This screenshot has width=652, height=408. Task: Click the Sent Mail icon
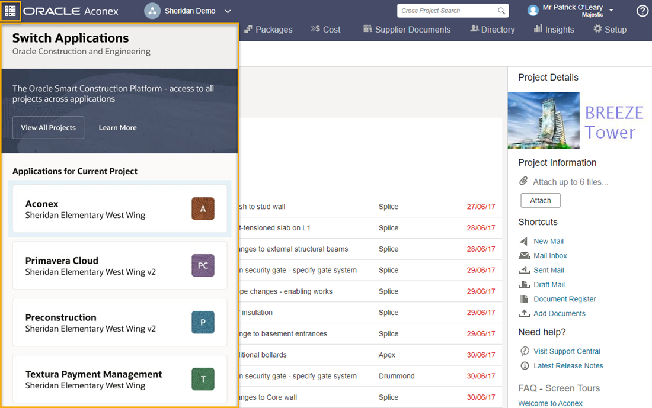(524, 270)
